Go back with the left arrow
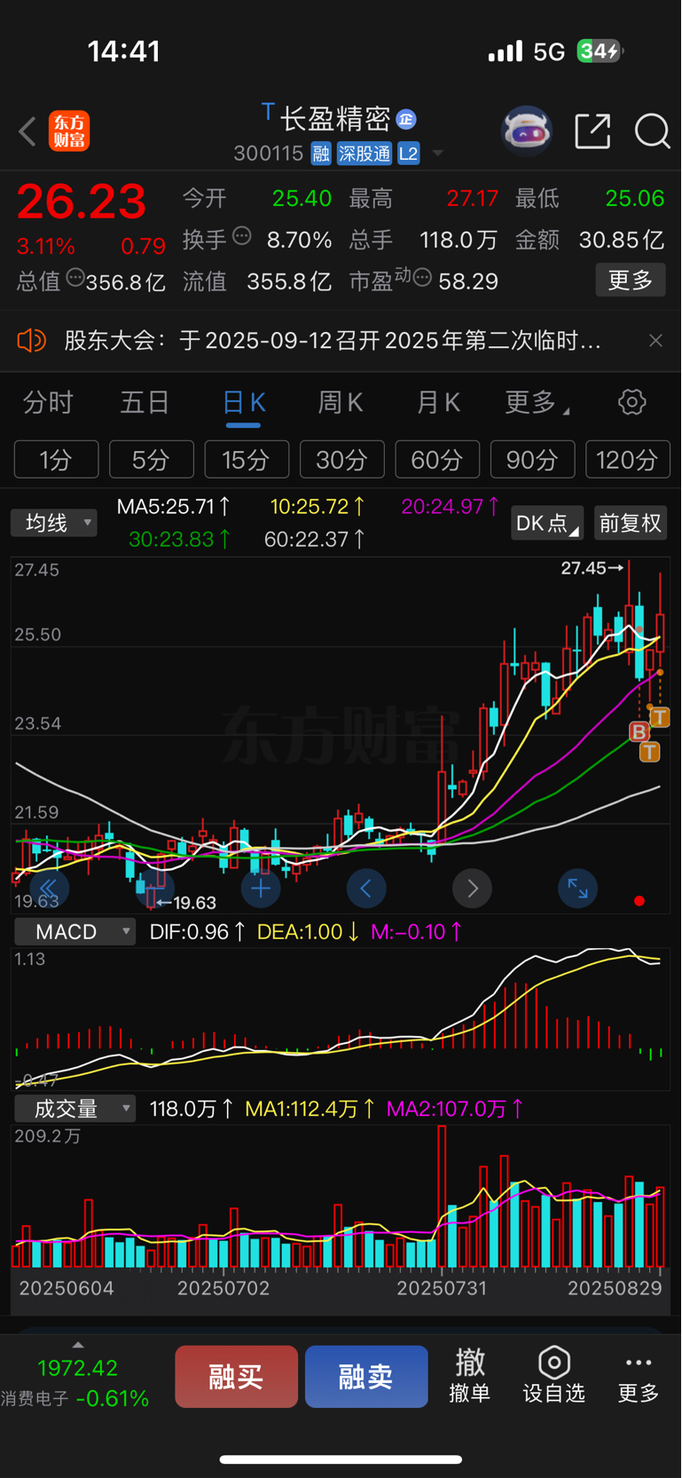The height and width of the screenshot is (1478, 682). click(x=27, y=131)
